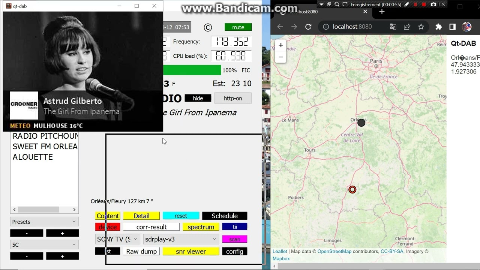
Task: Start the magenta scan button
Action: tap(235, 239)
